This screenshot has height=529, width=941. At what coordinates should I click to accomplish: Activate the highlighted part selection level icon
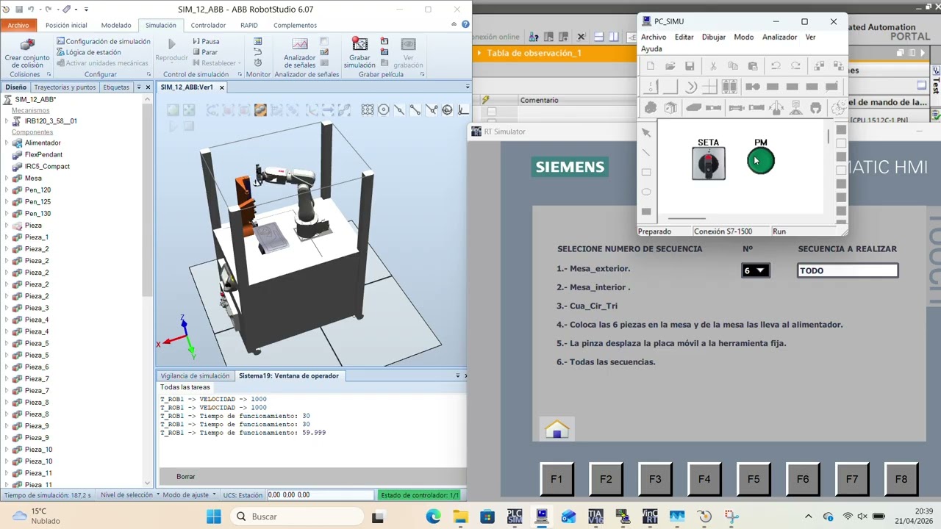click(x=260, y=110)
